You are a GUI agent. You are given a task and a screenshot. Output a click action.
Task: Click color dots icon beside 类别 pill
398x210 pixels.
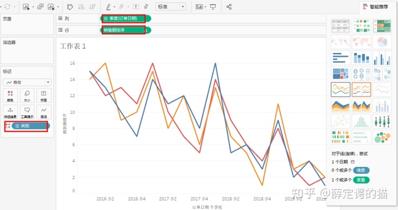click(8, 126)
